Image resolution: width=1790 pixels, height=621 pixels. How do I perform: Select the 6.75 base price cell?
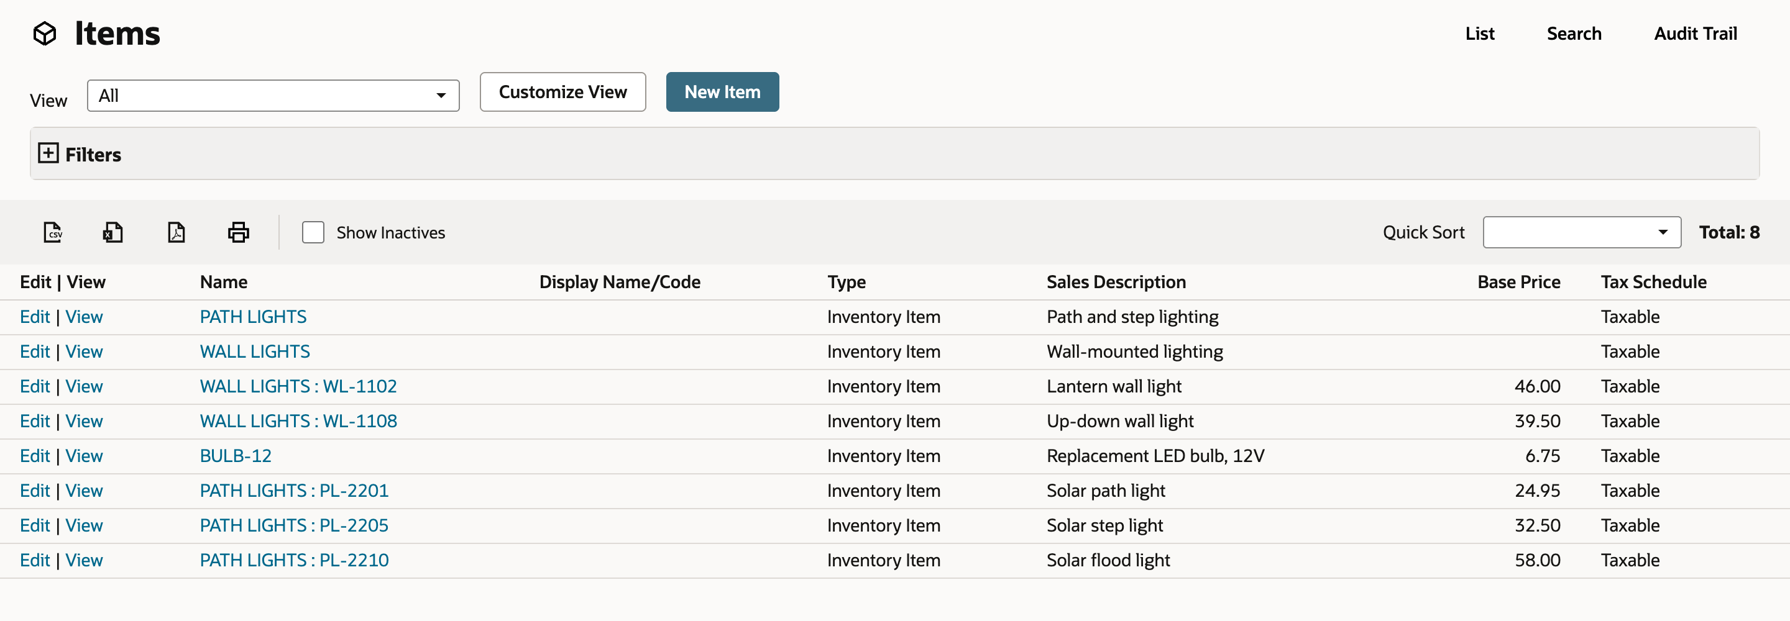(1542, 456)
